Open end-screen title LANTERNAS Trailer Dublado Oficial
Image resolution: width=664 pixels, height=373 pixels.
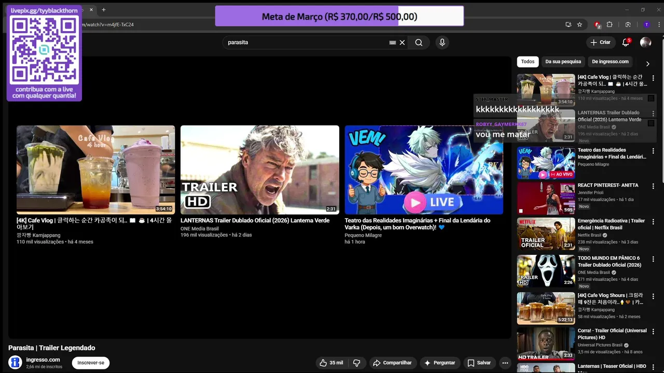click(x=255, y=220)
